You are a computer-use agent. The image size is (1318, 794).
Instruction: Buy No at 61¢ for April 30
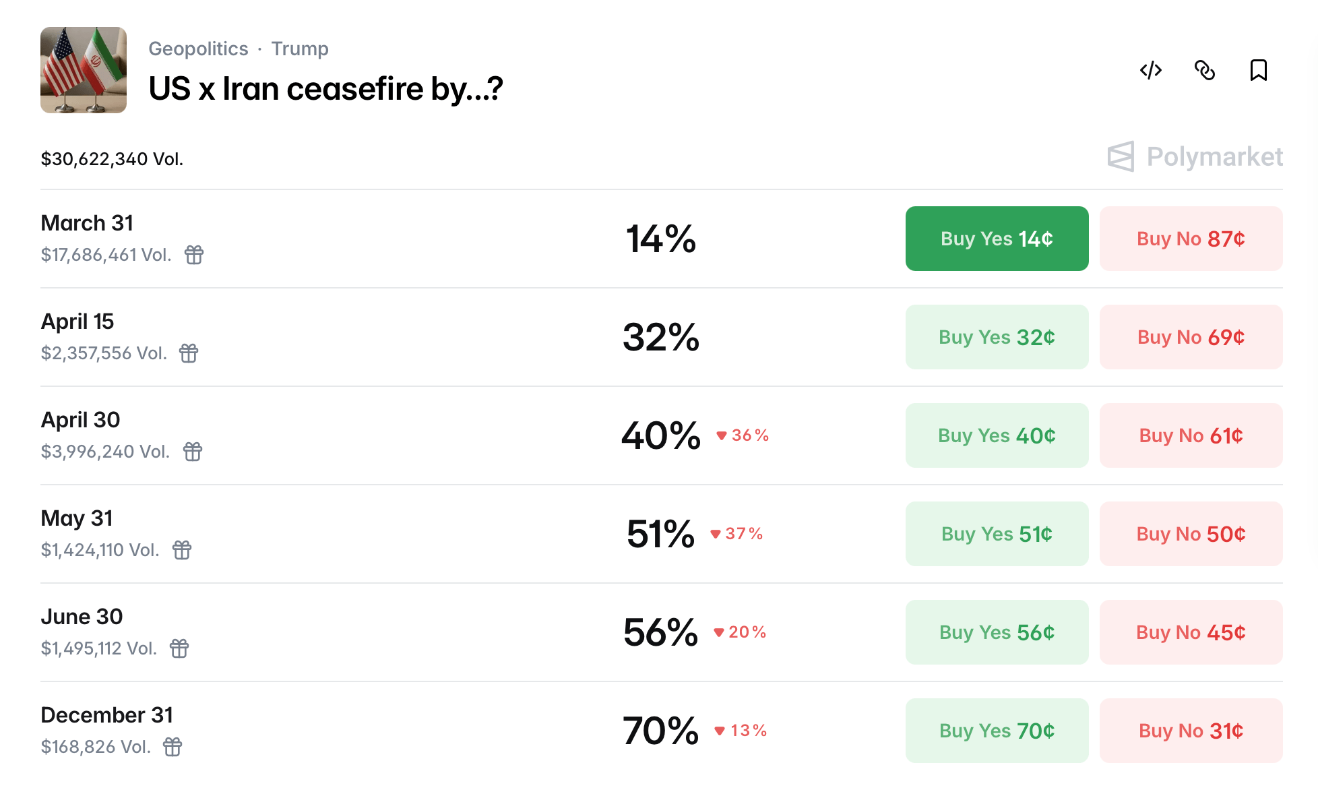coord(1191,435)
